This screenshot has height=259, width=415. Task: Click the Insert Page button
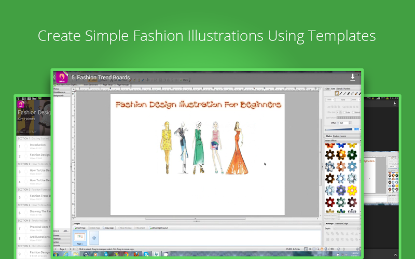[80, 228]
